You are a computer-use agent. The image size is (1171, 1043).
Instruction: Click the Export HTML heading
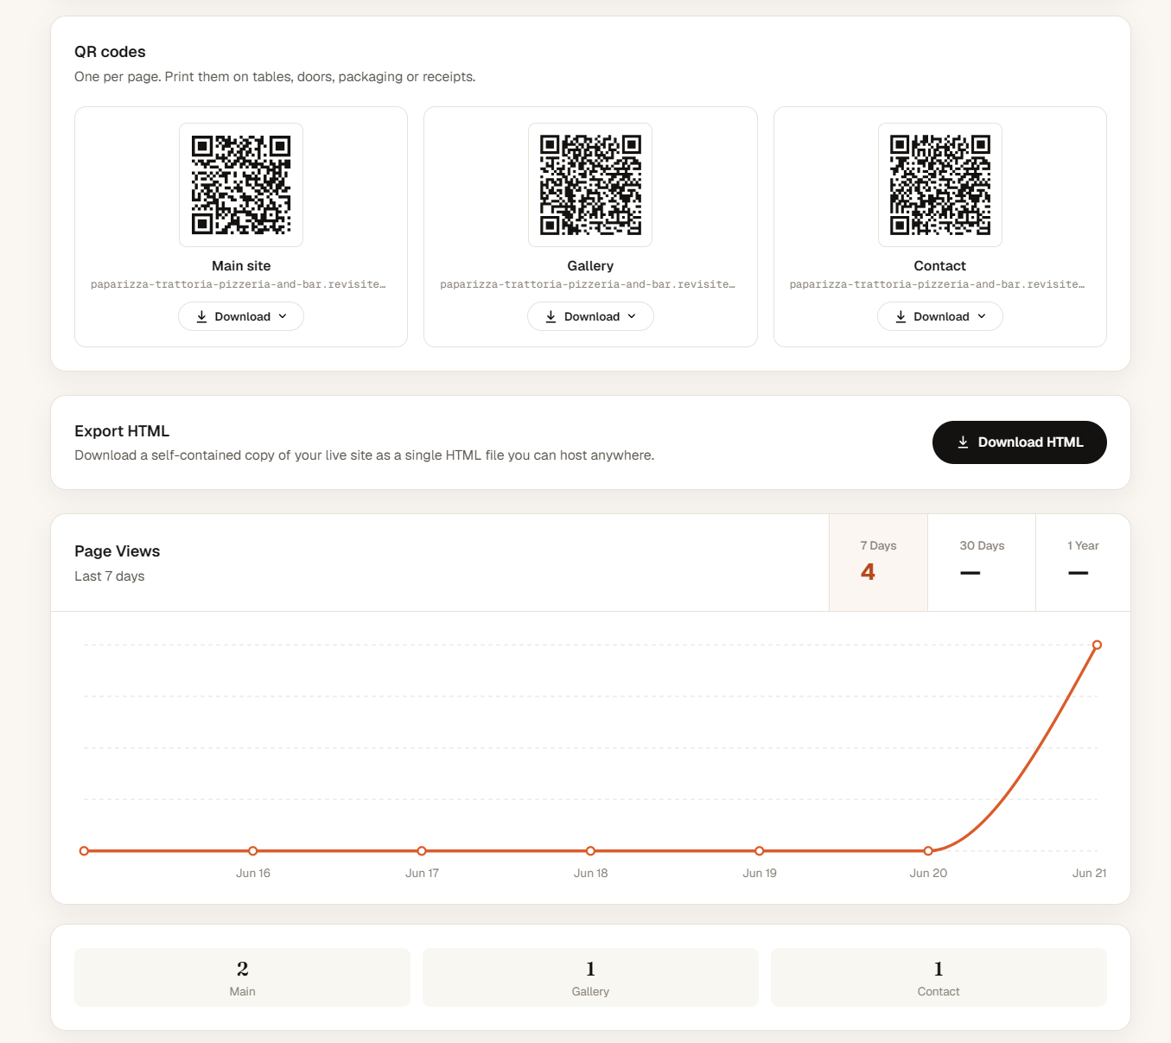[122, 431]
